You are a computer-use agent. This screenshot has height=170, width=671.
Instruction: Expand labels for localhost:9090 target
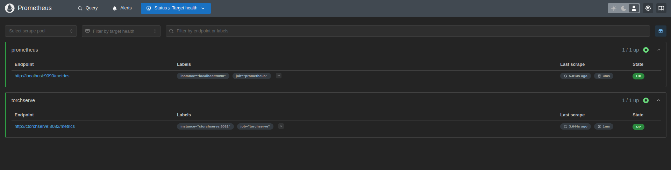click(x=279, y=76)
